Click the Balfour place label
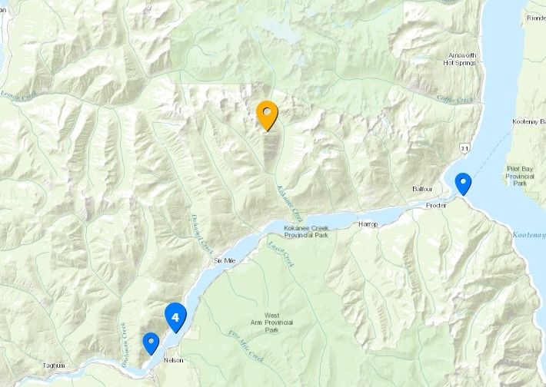The width and height of the screenshot is (546, 387). [x=422, y=189]
